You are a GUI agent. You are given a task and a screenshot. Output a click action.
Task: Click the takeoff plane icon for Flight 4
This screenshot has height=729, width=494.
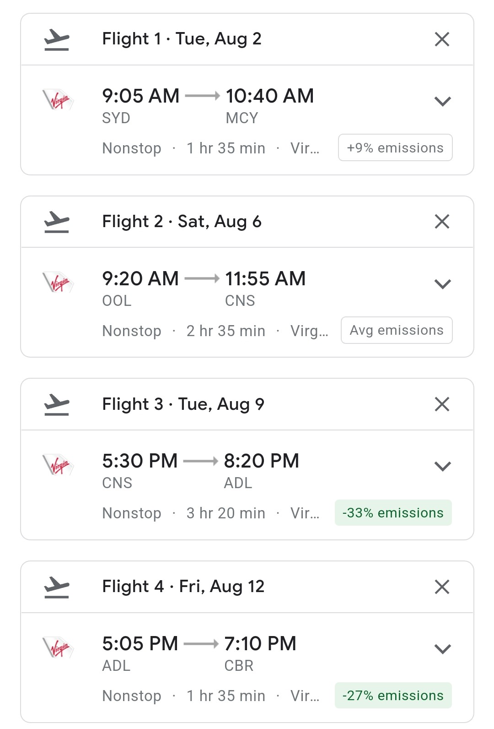(57, 587)
